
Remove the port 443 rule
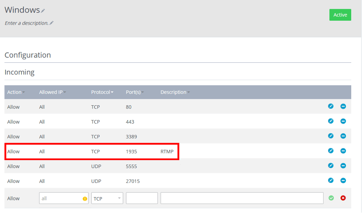343,121
